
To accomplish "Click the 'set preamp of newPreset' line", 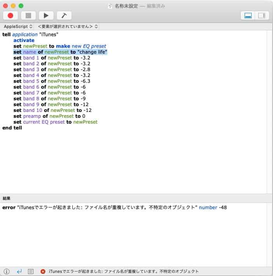I will (x=49, y=116).
